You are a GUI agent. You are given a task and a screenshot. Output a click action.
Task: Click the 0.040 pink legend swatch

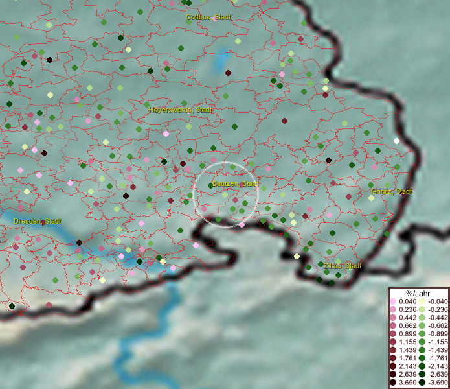tap(393, 301)
